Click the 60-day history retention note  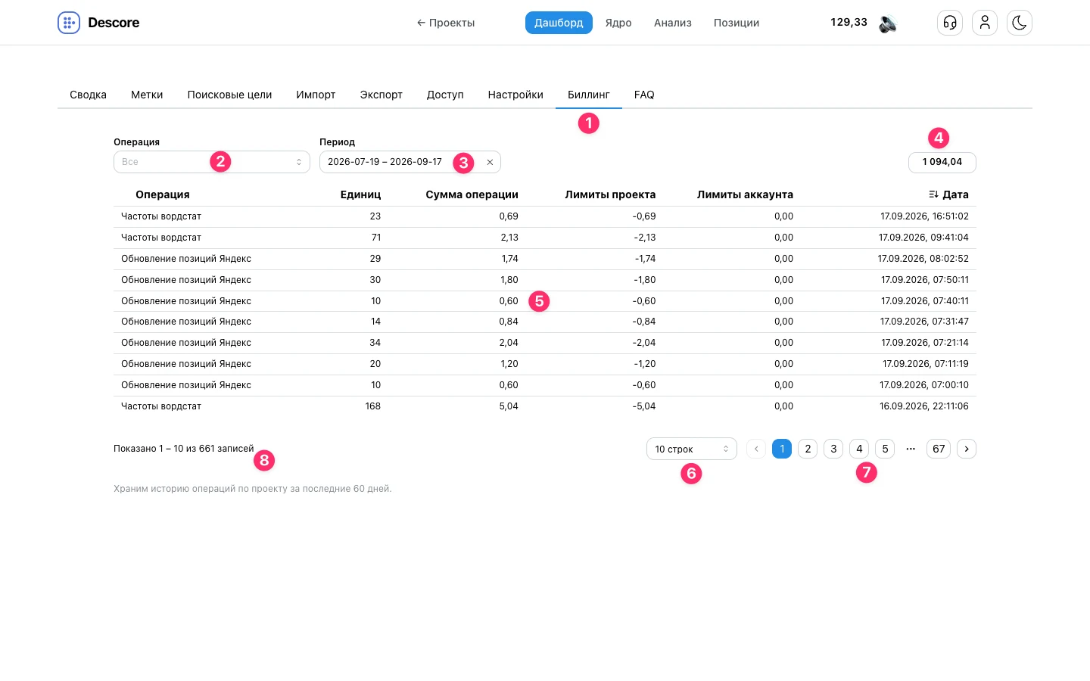253,489
